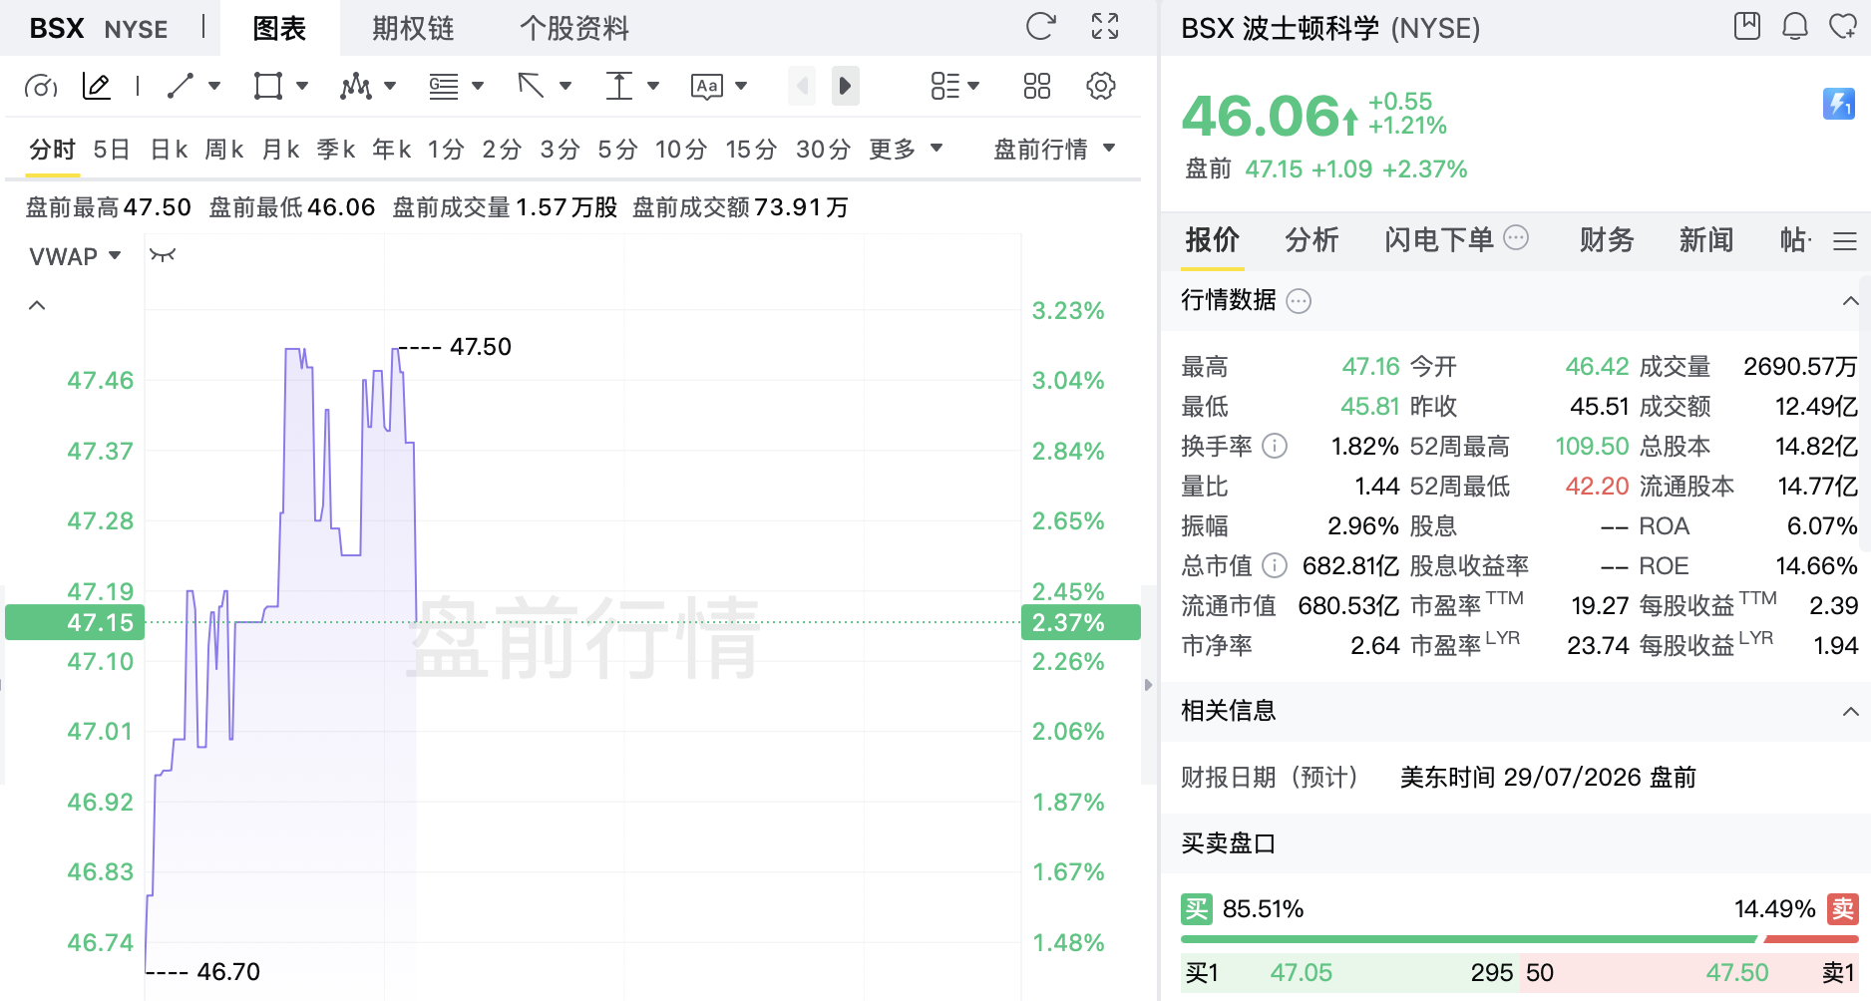Open the chart layout list icon
Image resolution: width=1871 pixels, height=1001 pixels.
click(x=944, y=86)
